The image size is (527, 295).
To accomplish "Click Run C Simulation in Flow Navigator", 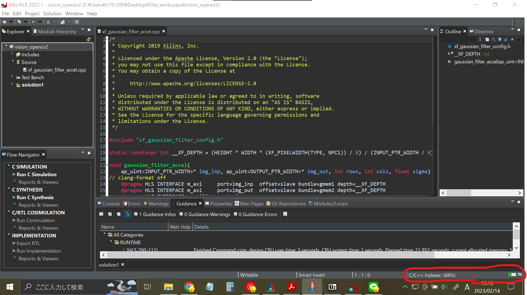I will (x=36, y=174).
